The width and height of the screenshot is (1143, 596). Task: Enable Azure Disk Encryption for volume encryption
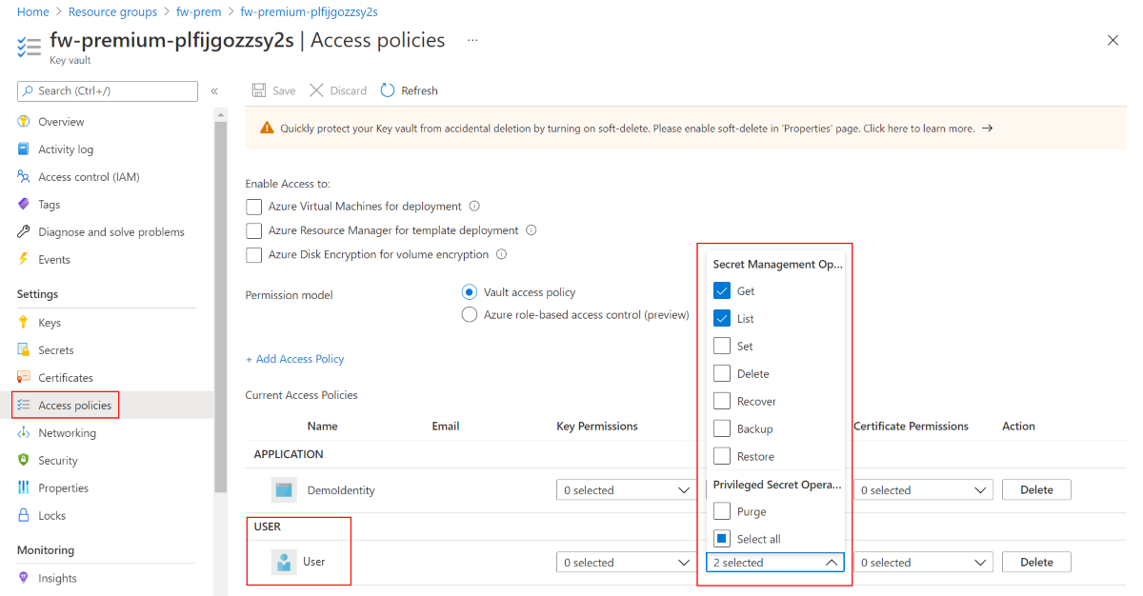point(253,254)
